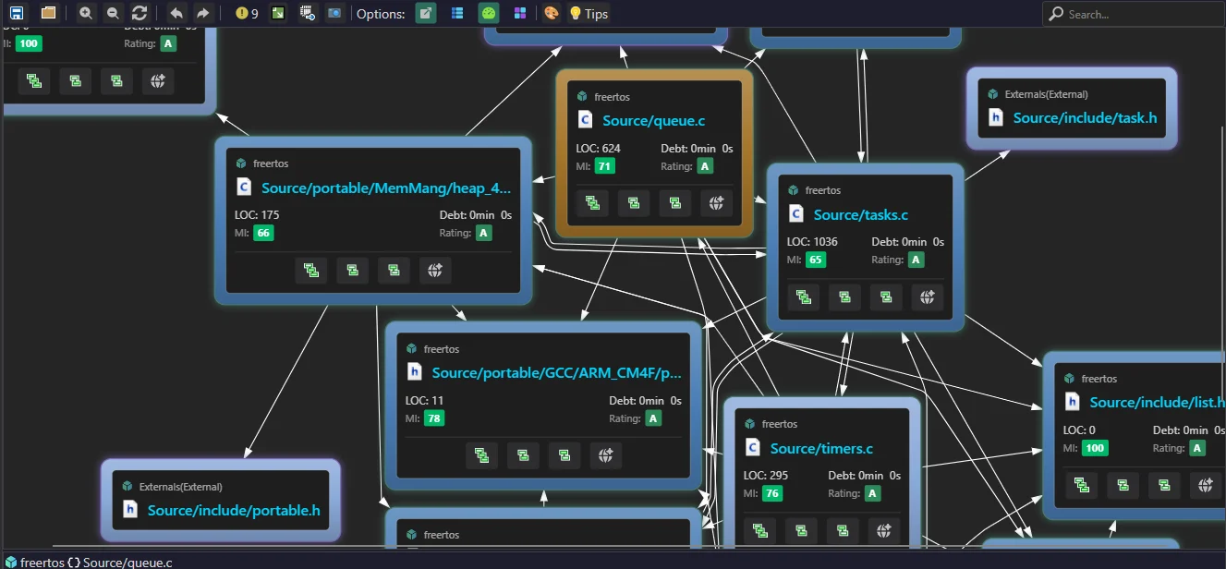Open the Source/tasks.c file link
Screen dimensions: 1226x569
[x=861, y=215]
